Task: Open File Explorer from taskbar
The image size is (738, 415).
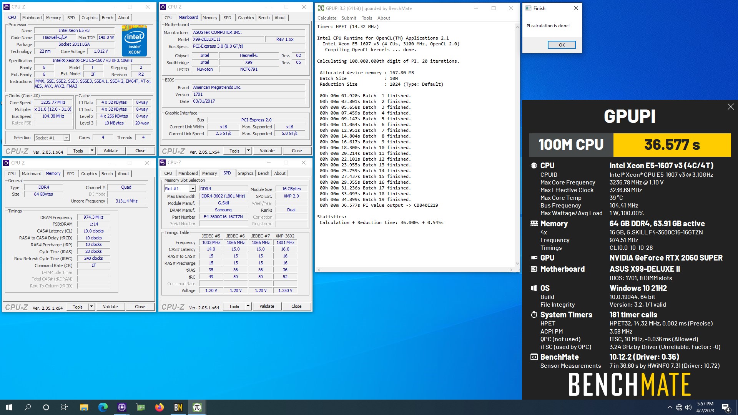Action: pos(84,407)
